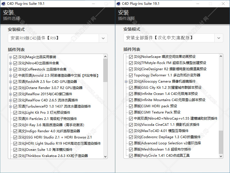The height and width of the screenshot is (173, 230).
Task: Toggle the Arnold 2.5 checkbox
Action: tap(15, 76)
